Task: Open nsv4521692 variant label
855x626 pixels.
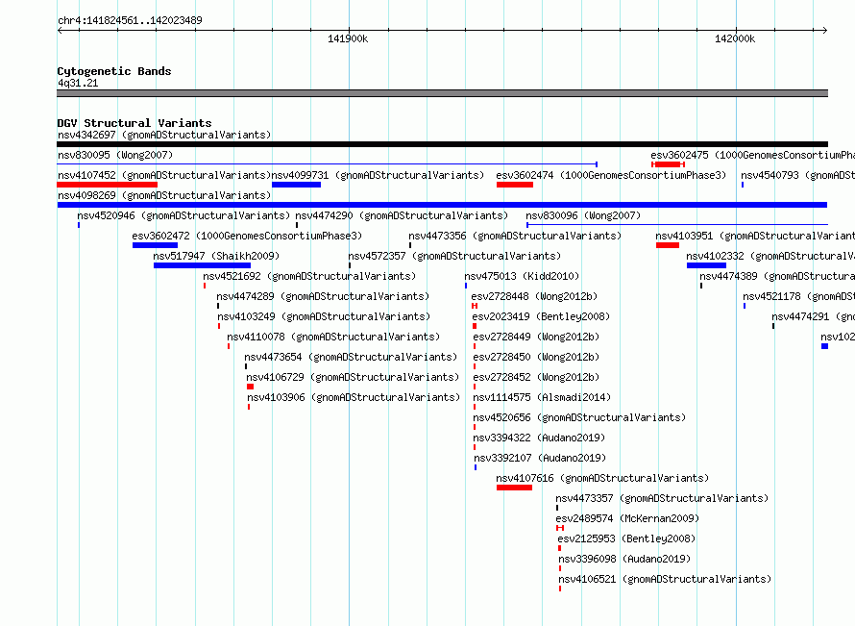Action: point(309,276)
